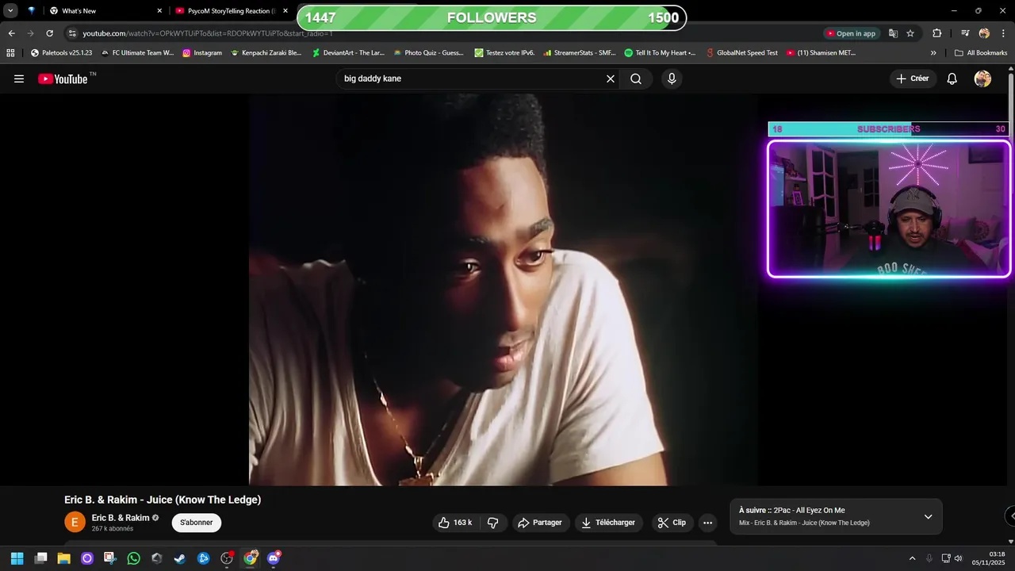Open the StreamerStats bookmark
This screenshot has height=571, width=1015.
click(x=580, y=53)
